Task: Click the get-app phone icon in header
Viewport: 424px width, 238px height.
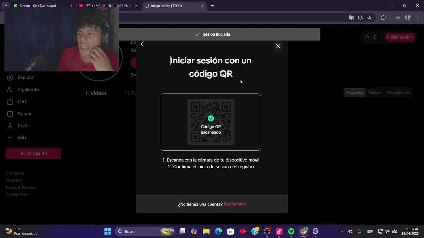Action: (376, 37)
